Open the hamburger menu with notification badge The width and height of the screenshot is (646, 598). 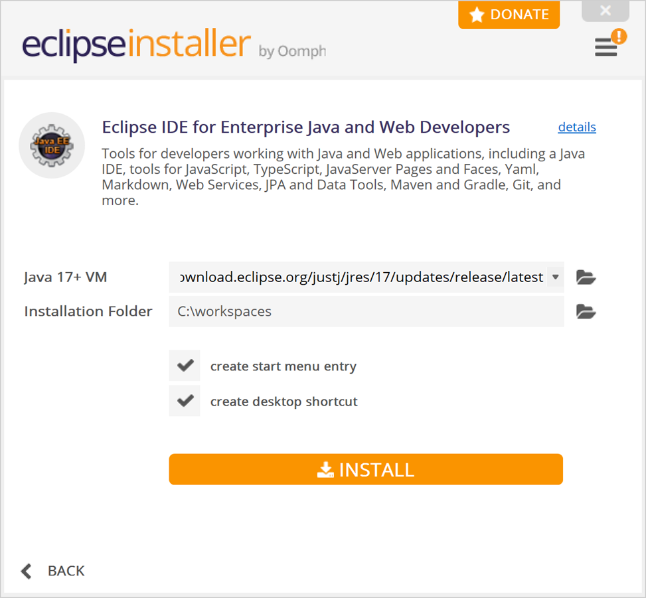point(609,44)
